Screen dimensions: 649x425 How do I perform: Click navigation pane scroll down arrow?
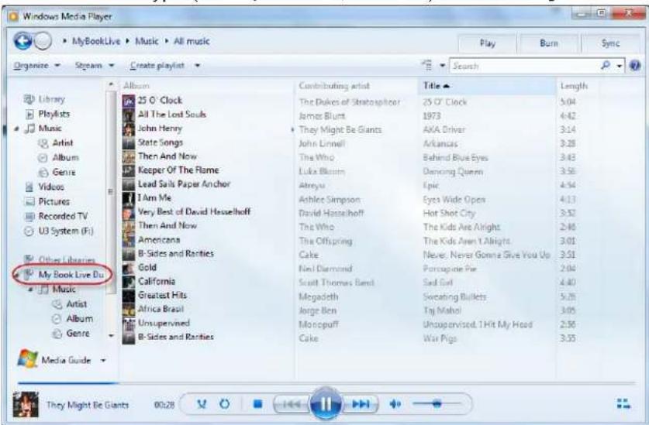[x=111, y=336]
